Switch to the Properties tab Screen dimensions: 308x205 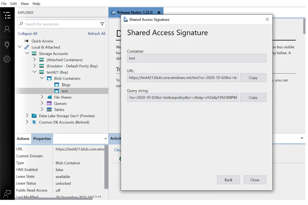[x=42, y=139]
